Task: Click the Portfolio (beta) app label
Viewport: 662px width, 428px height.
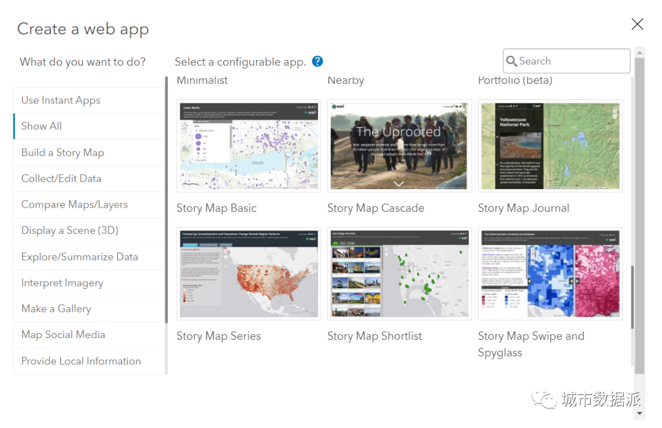Action: pos(515,81)
